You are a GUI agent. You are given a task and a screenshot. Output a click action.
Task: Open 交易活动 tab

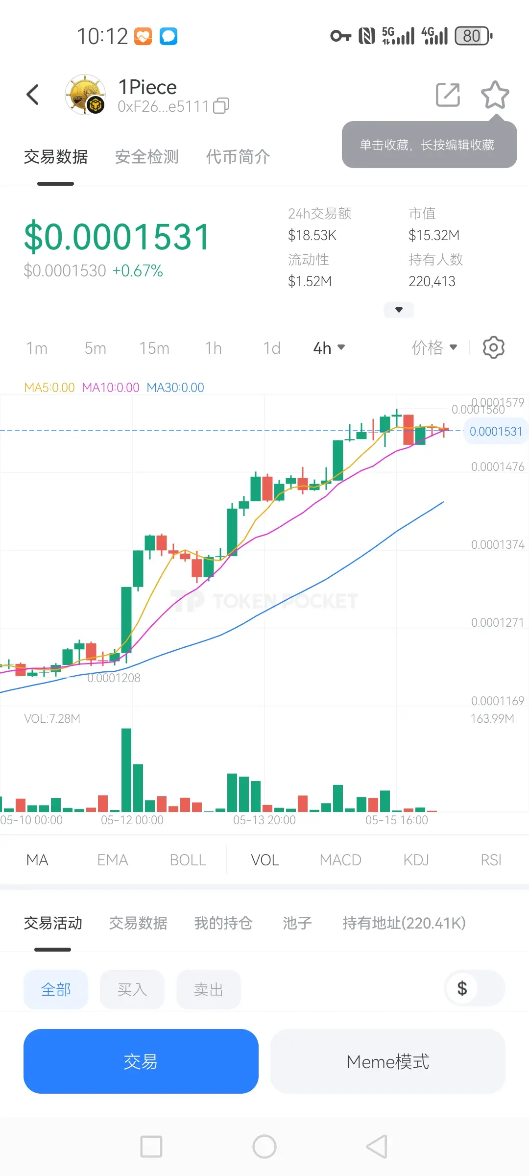point(53,923)
